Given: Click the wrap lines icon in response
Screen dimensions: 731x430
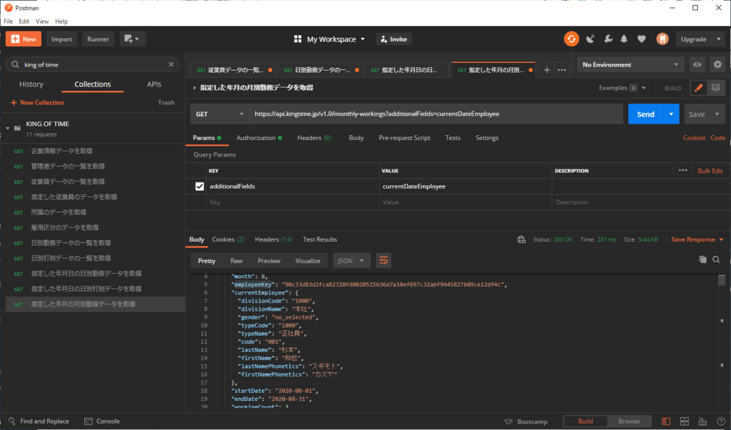Looking at the screenshot, I should [383, 261].
